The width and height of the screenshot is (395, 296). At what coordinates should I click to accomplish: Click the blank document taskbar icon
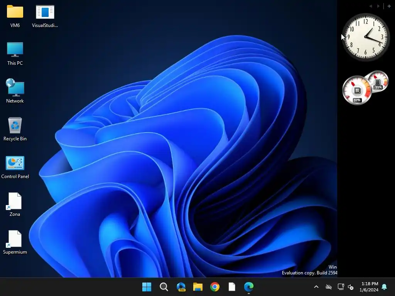(x=232, y=287)
